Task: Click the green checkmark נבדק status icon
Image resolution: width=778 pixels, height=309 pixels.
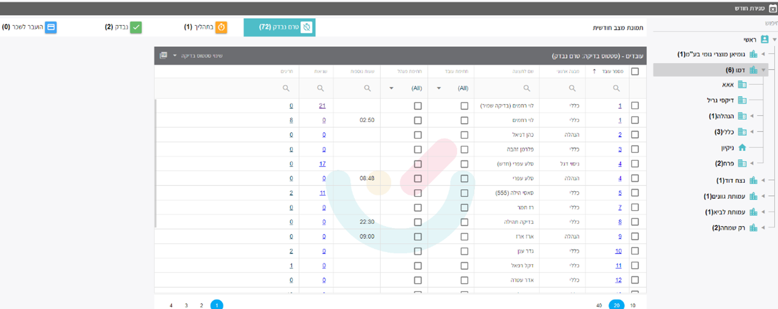Action: point(136,27)
